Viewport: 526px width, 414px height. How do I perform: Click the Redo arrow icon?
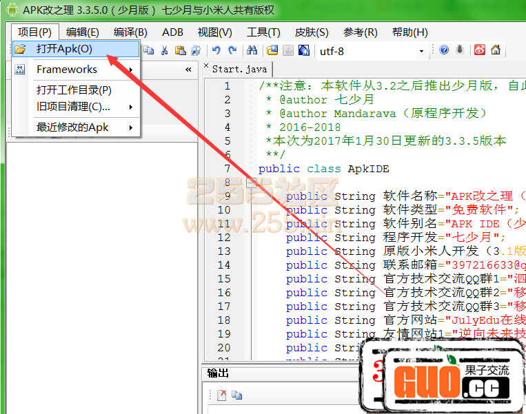pos(232,50)
